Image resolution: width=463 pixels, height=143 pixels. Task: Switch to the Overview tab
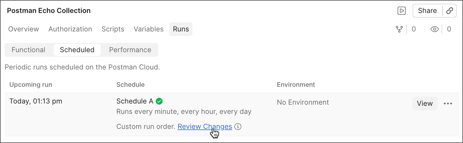23,29
